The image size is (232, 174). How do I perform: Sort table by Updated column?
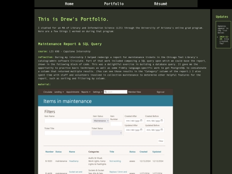[157, 152]
